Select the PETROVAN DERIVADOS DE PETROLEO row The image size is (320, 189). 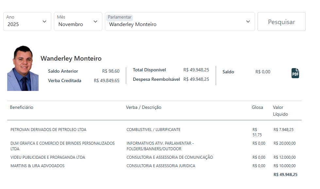(48, 130)
